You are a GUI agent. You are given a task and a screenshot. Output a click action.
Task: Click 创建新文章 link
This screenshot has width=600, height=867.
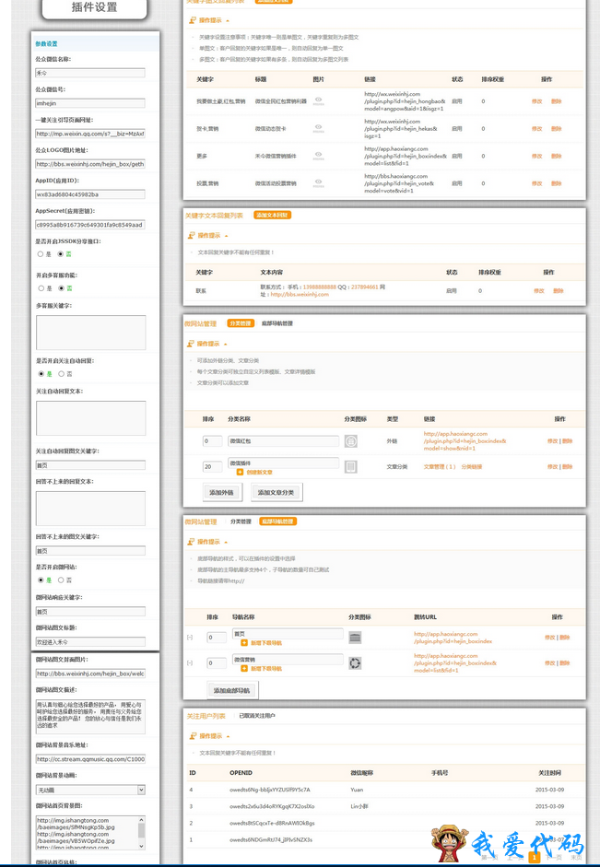pyautogui.click(x=259, y=473)
